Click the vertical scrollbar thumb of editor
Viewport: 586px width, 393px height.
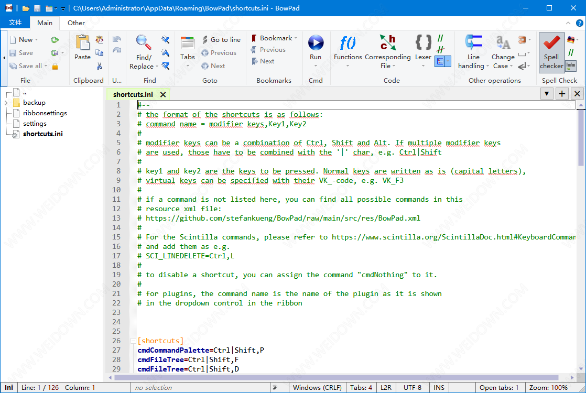pyautogui.click(x=581, y=137)
